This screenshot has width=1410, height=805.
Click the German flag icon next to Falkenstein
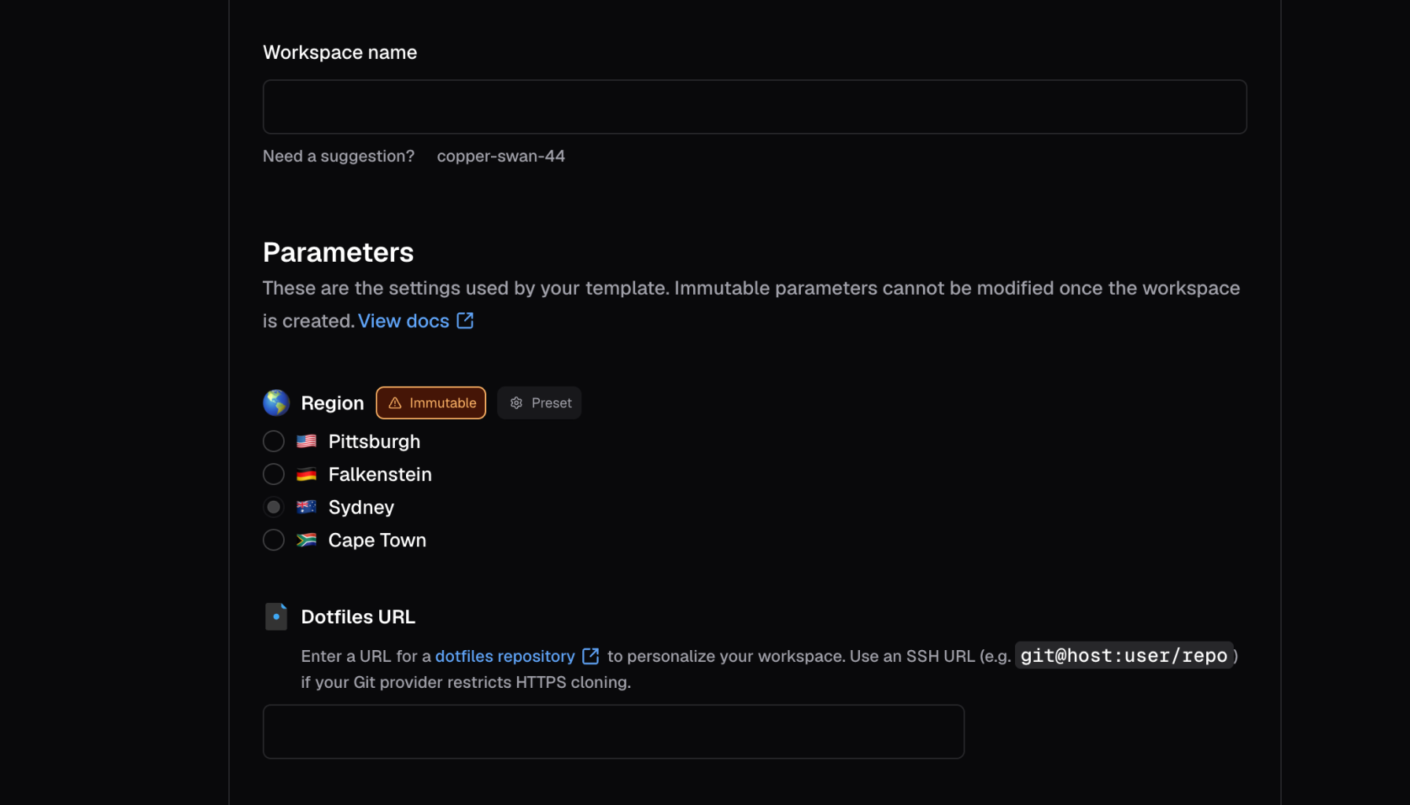click(307, 475)
